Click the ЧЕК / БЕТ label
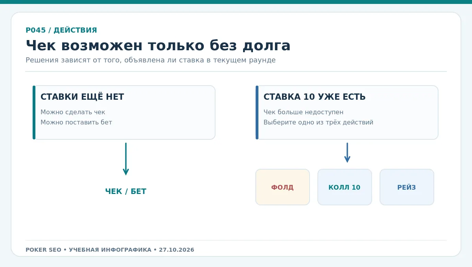This screenshot has height=267, width=472. point(125,192)
